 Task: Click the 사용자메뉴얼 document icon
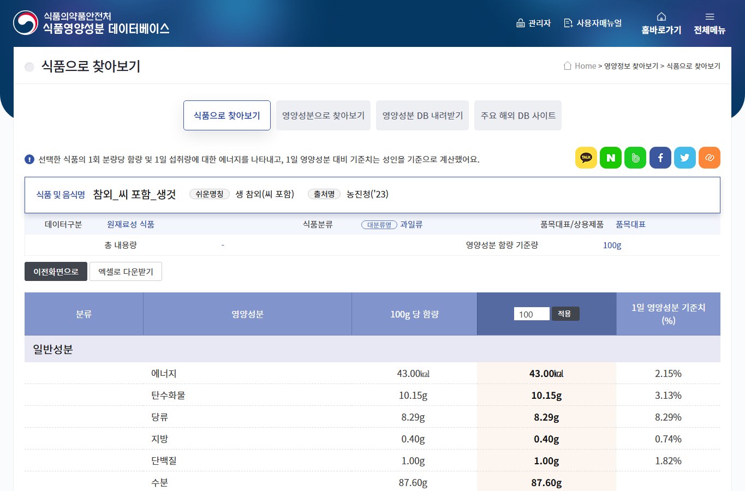(x=568, y=23)
